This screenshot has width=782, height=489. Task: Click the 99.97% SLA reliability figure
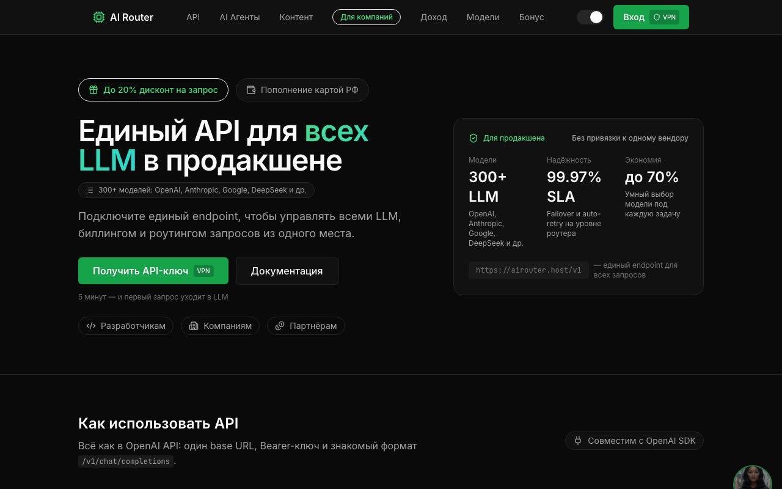pos(574,186)
